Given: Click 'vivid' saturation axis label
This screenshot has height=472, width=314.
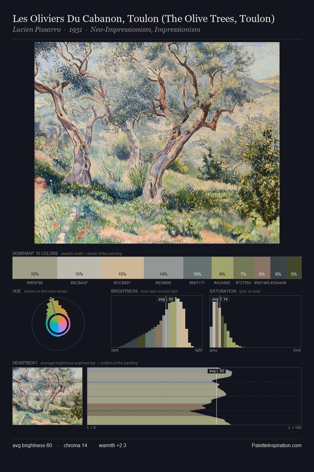Looking at the screenshot, I should point(297,350).
